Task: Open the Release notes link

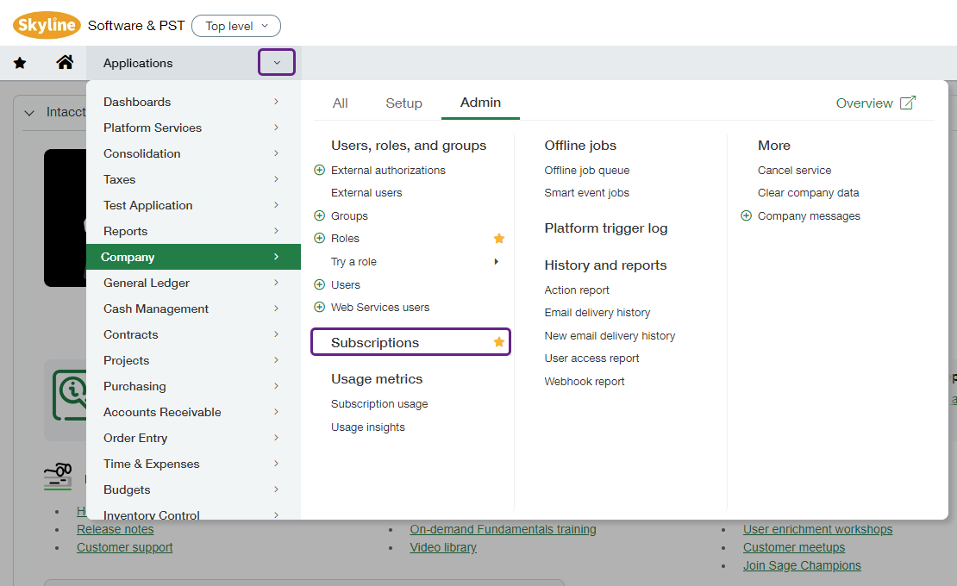Action: tap(115, 528)
